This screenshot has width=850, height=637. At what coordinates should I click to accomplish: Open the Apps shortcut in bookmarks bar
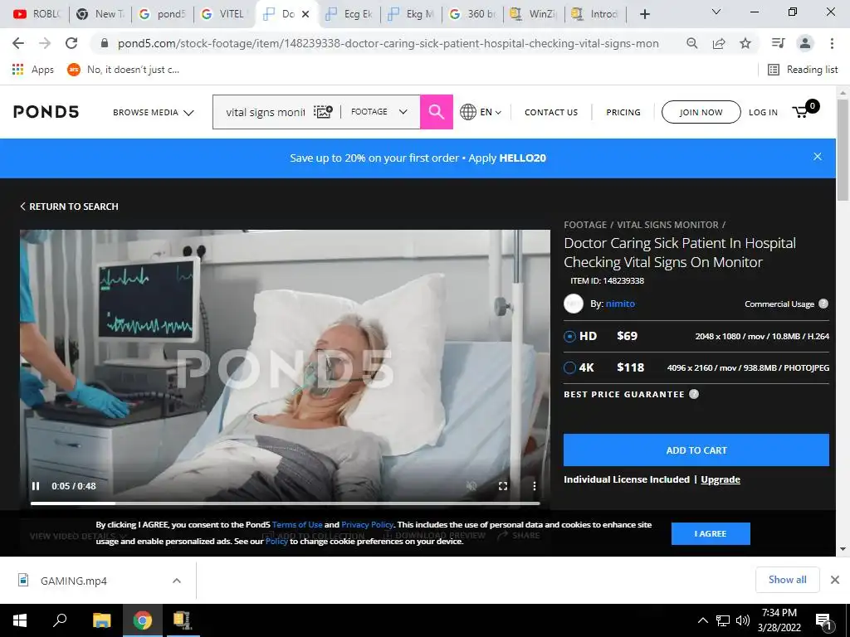coord(32,70)
